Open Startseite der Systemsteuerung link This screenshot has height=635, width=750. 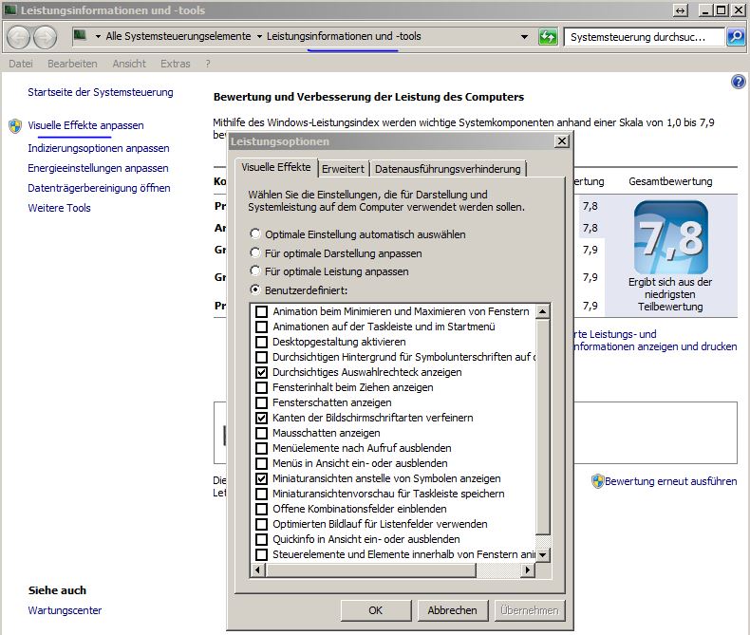pos(101,92)
